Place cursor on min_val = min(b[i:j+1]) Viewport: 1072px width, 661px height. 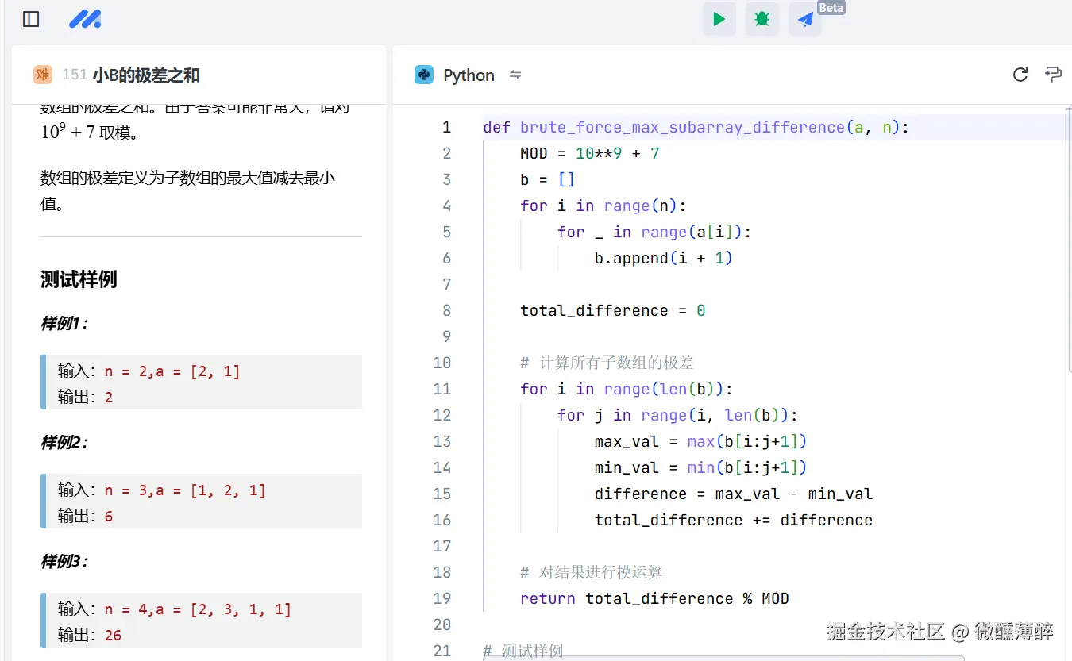click(x=700, y=467)
